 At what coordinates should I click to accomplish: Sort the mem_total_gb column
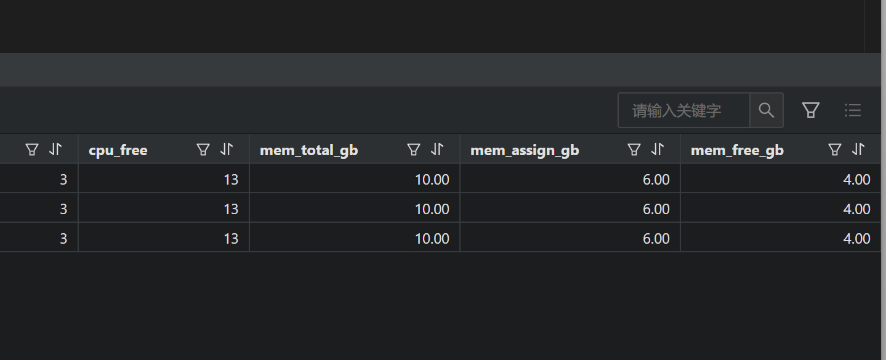click(x=438, y=150)
